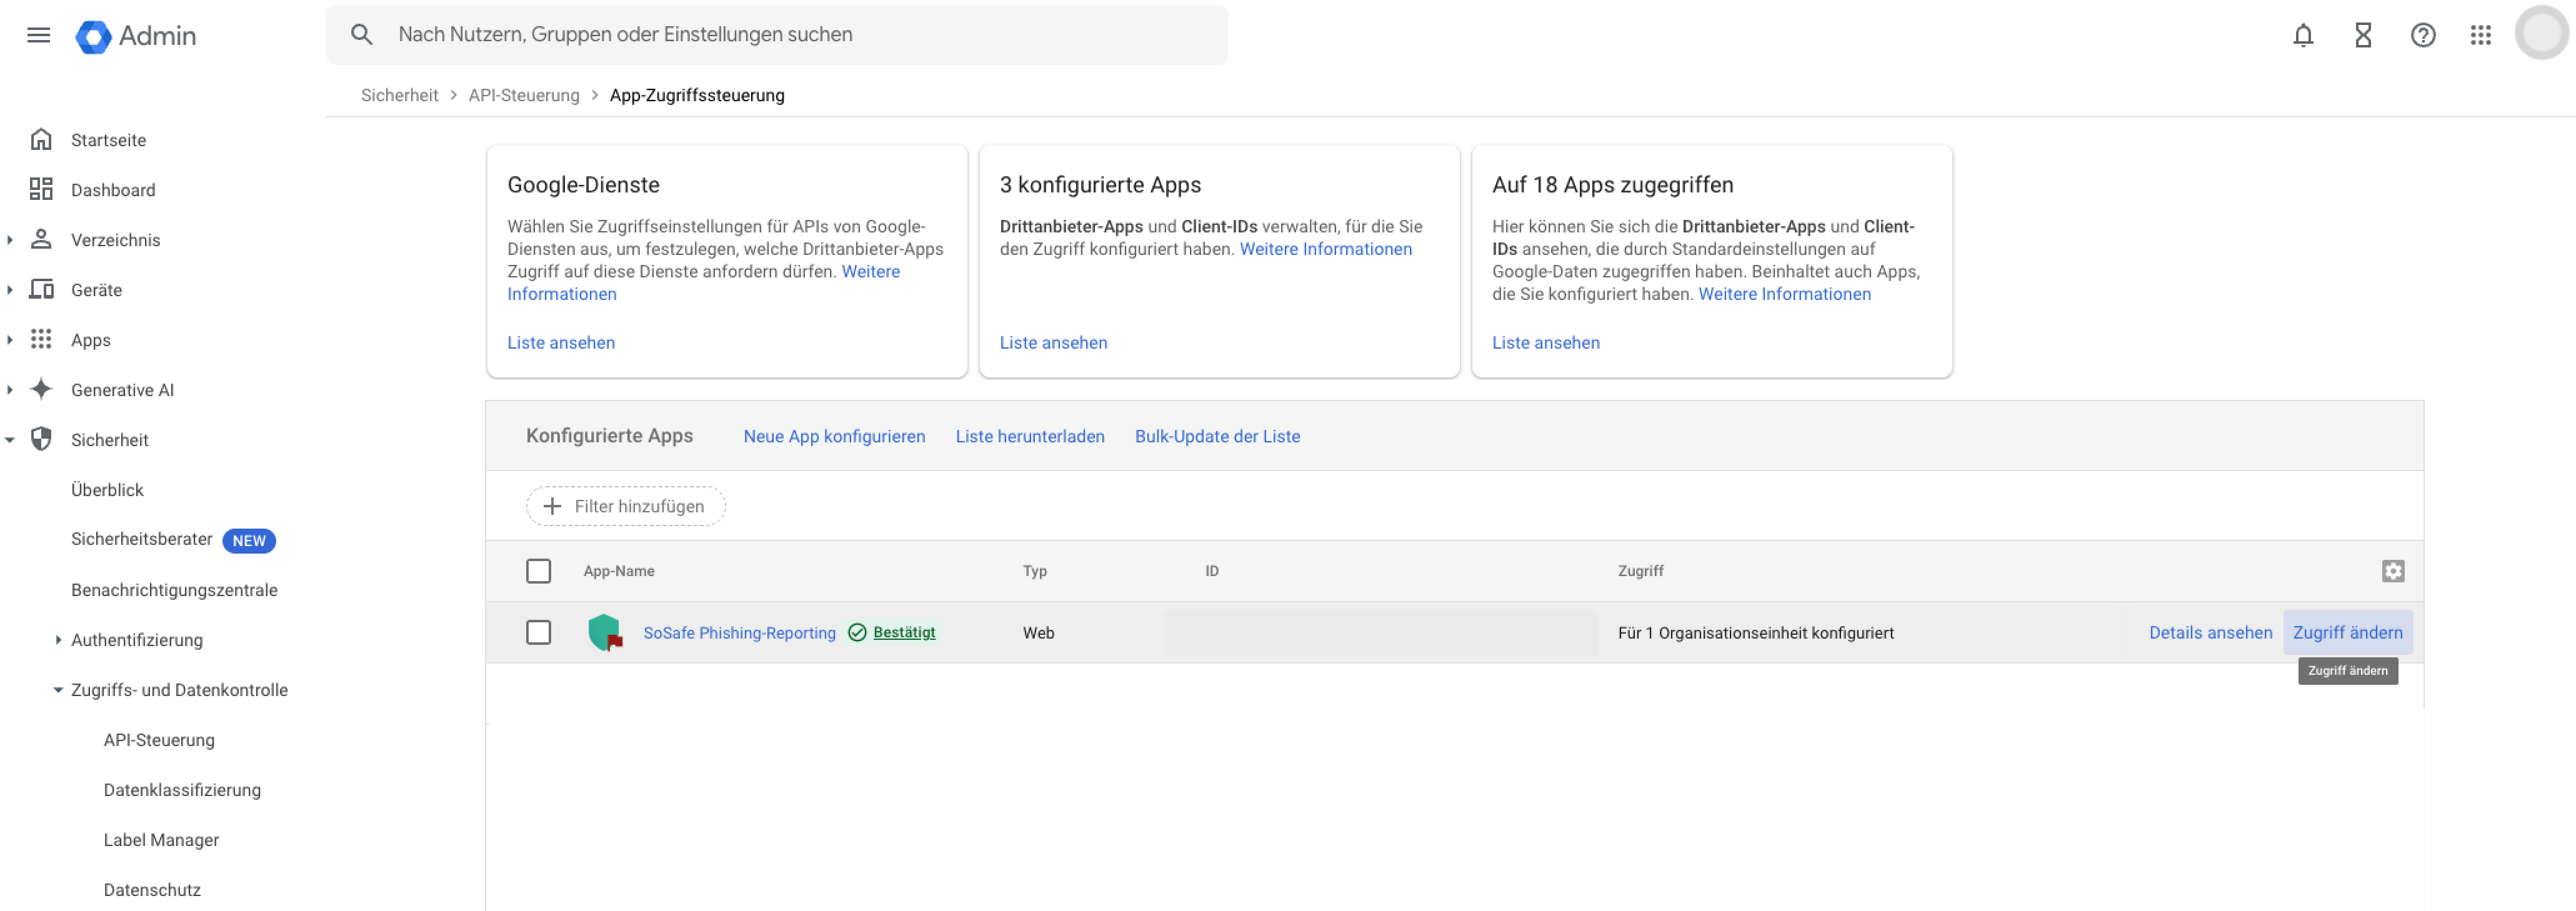Collapse Zugriffs- und Datenkontrolle section

pos(57,689)
